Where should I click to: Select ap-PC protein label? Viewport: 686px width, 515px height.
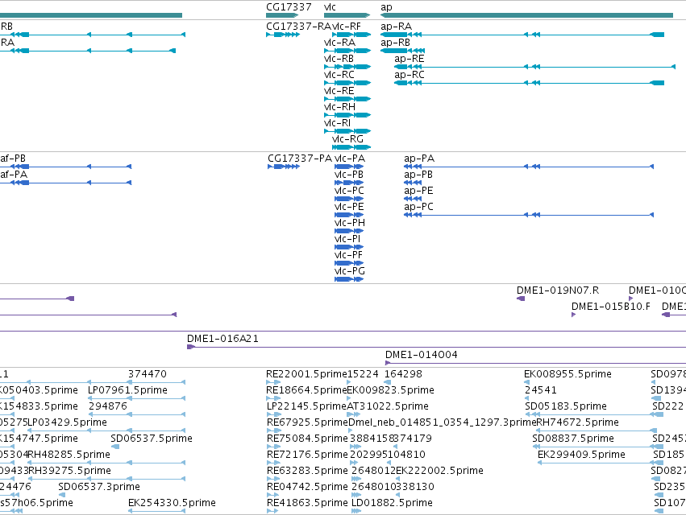point(418,207)
